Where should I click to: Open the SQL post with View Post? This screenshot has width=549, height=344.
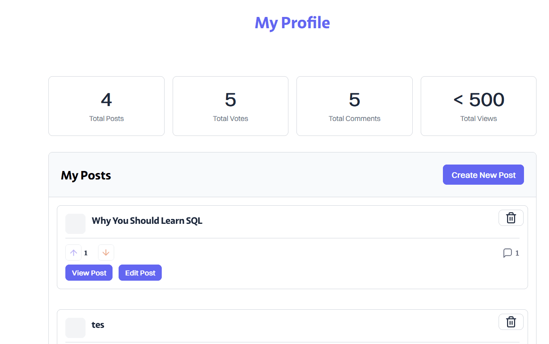89,273
